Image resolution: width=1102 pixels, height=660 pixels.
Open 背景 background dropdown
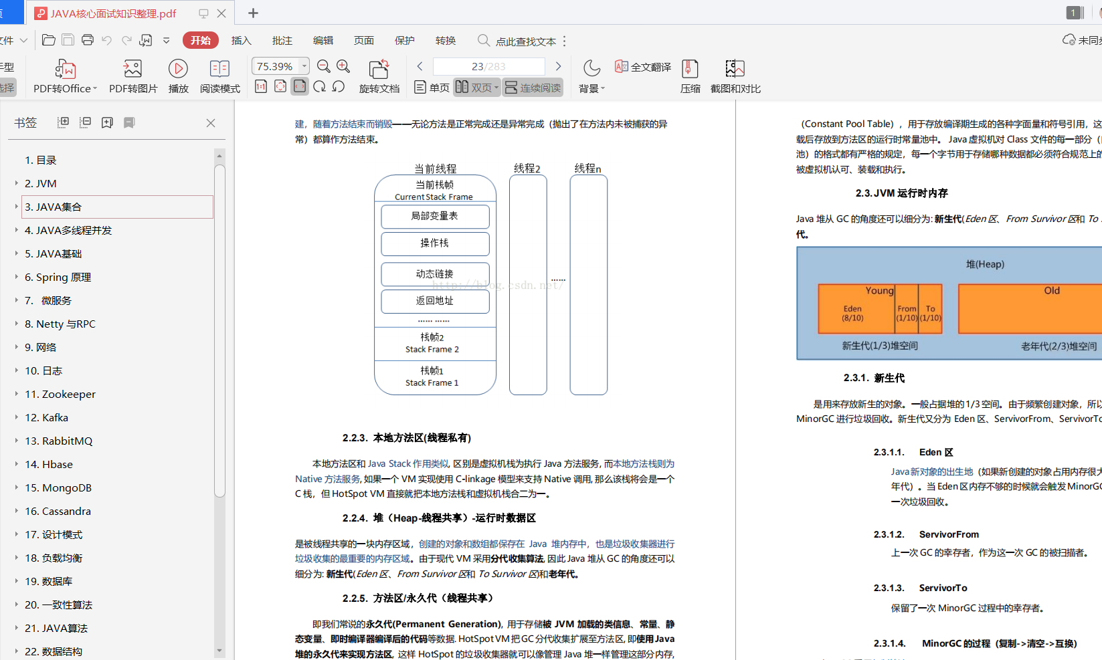tap(591, 76)
